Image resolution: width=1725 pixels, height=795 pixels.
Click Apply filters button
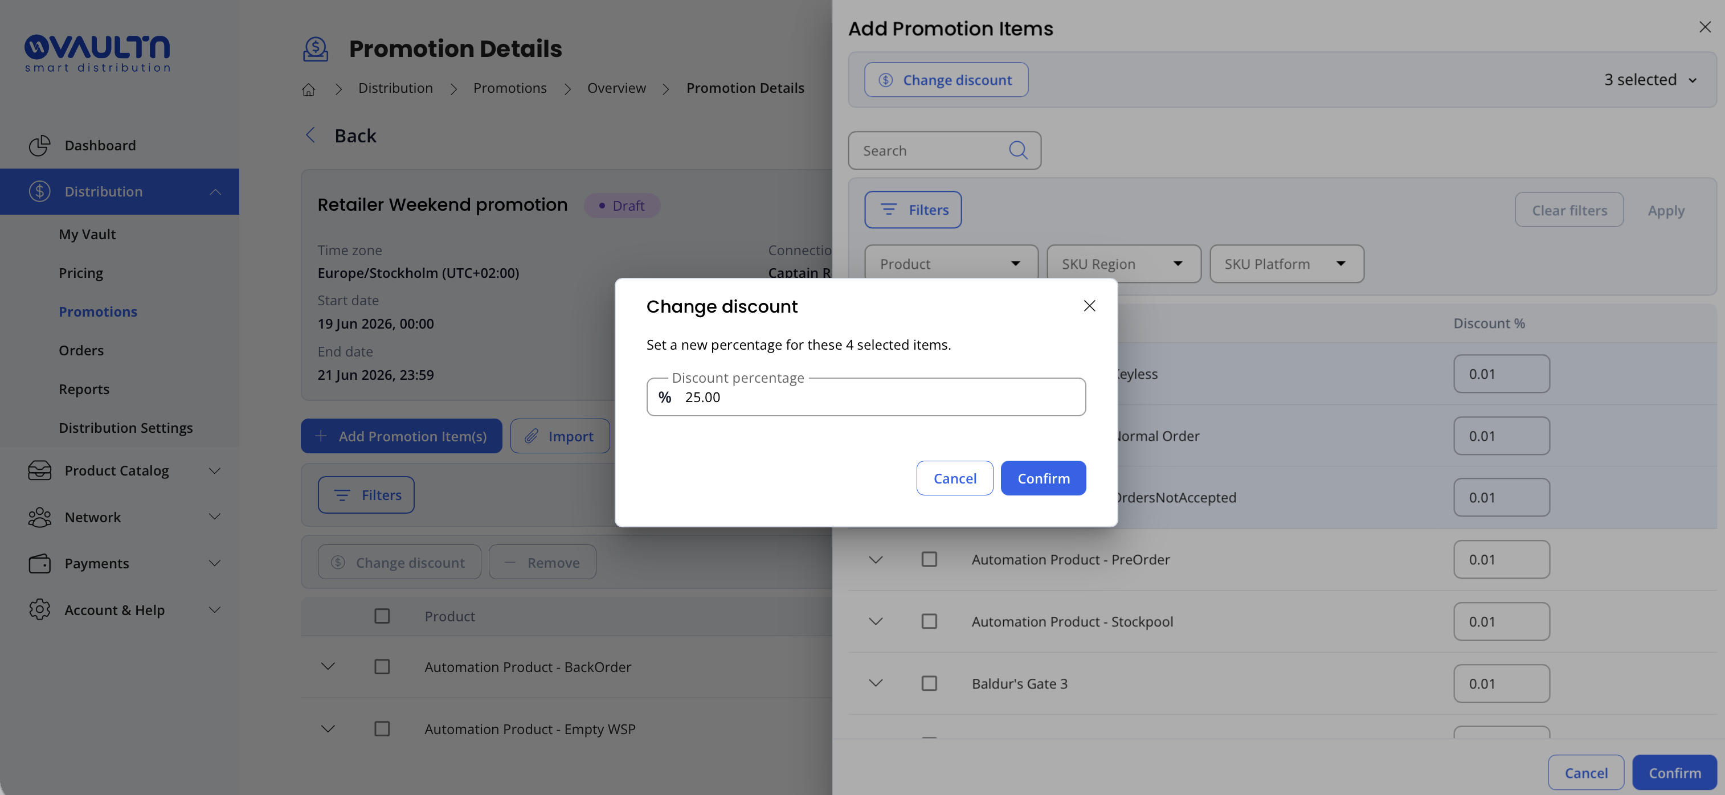(1666, 210)
